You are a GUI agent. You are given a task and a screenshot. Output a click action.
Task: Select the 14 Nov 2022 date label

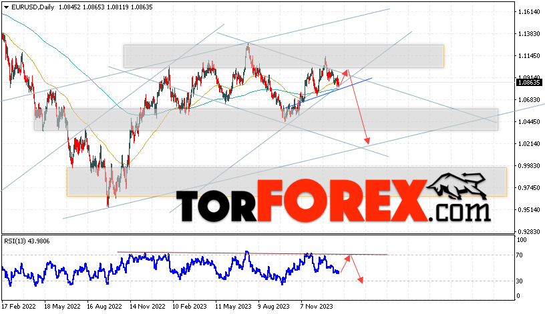pos(148,307)
